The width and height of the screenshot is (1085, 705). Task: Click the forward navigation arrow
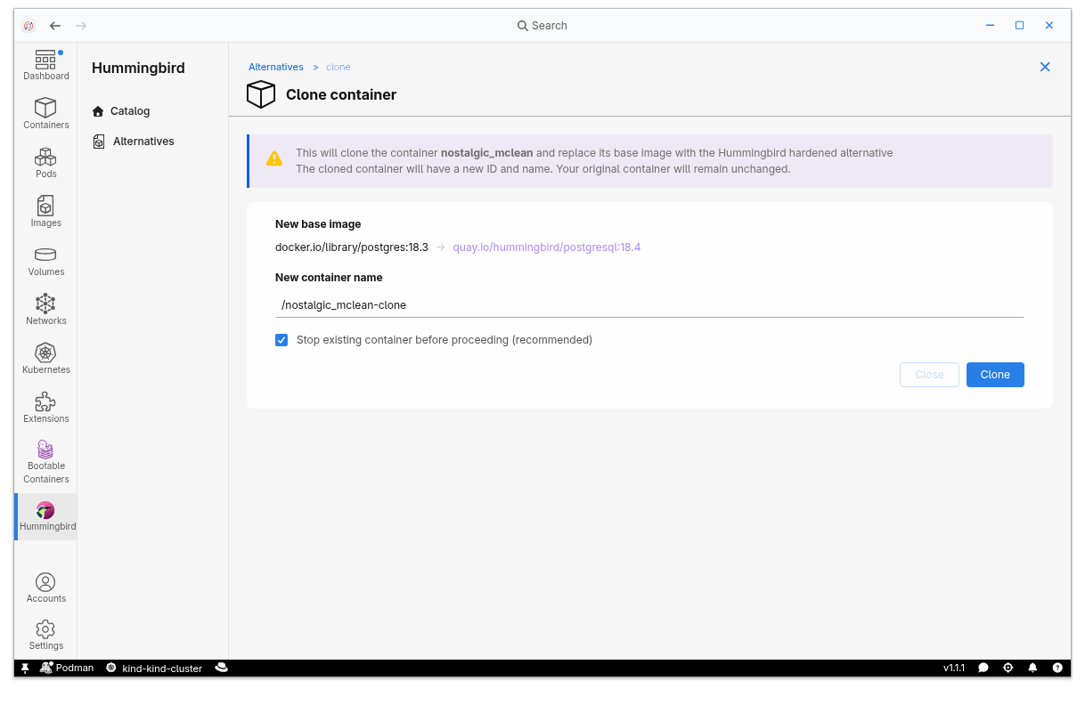pos(81,26)
